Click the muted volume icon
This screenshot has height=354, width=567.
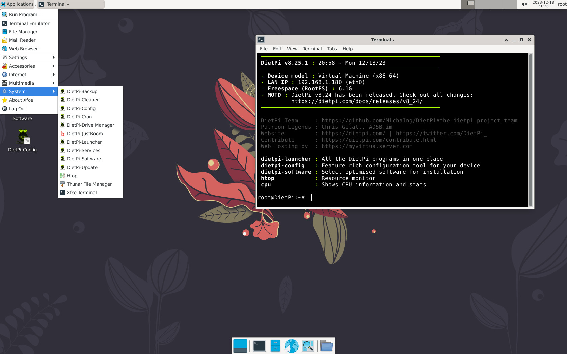[x=524, y=4]
